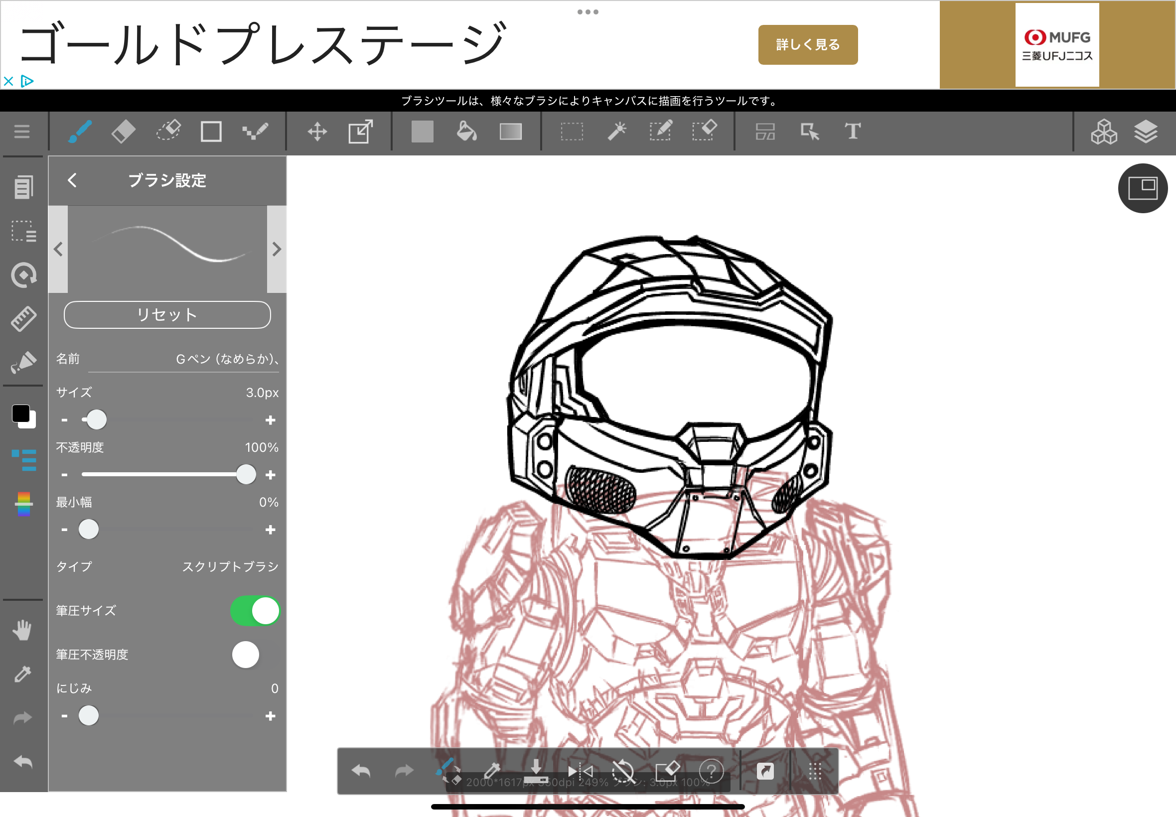
Task: Show previous brush with left preview arrow
Action: (58, 249)
